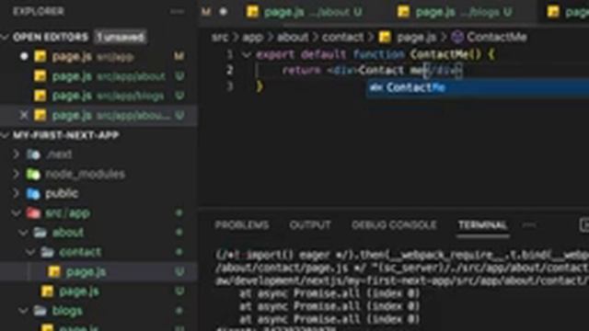This screenshot has width=589, height=331.
Task: Open page.js src/app/about in Open Editors
Action: [98, 76]
